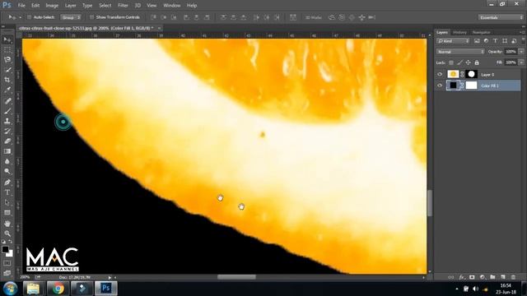Image resolution: width=527 pixels, height=296 pixels.
Task: Toggle Lock transparent pixels
Action: point(451,62)
